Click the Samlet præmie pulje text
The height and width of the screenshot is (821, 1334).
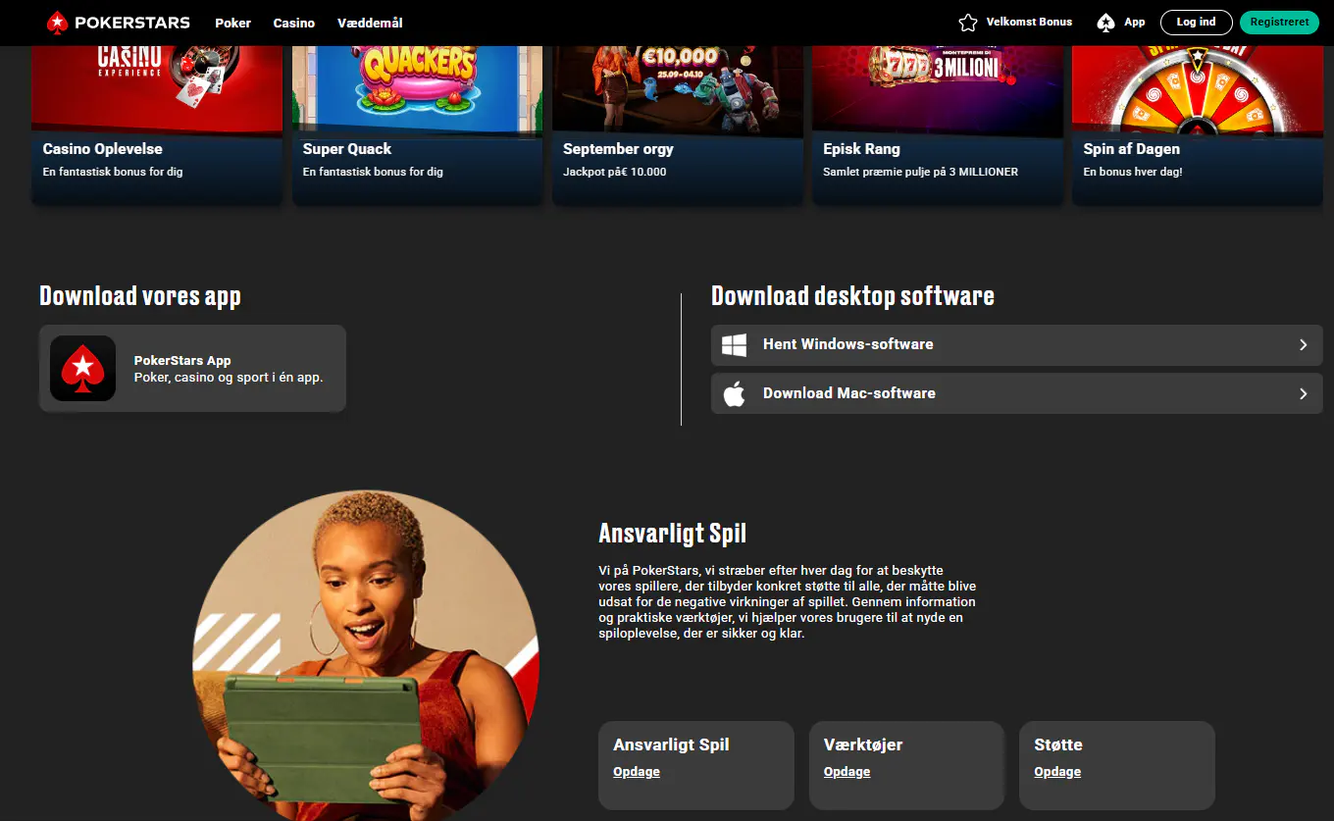[x=921, y=172]
